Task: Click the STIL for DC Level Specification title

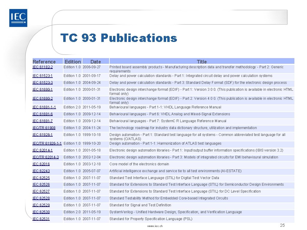Action: pos(185,191)
